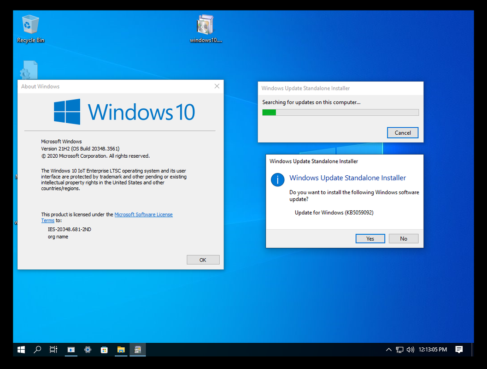Open the Recycle Bin desktop icon
Image resolution: width=487 pixels, height=369 pixels.
coord(30,29)
